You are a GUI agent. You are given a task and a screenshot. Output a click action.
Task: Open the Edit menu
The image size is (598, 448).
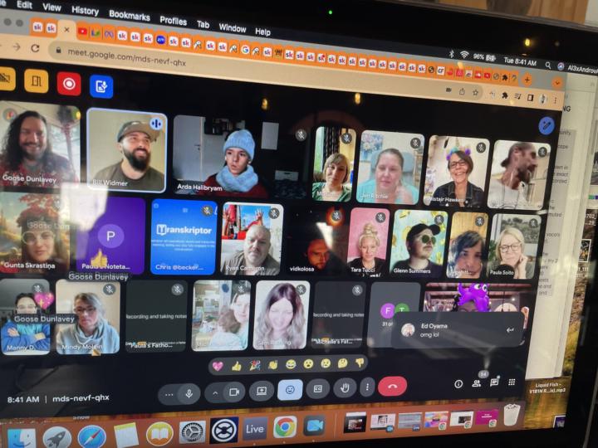coord(24,5)
